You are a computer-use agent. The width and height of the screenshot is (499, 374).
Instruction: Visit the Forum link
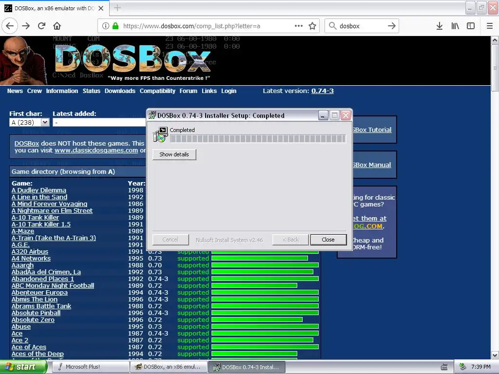[x=189, y=91]
